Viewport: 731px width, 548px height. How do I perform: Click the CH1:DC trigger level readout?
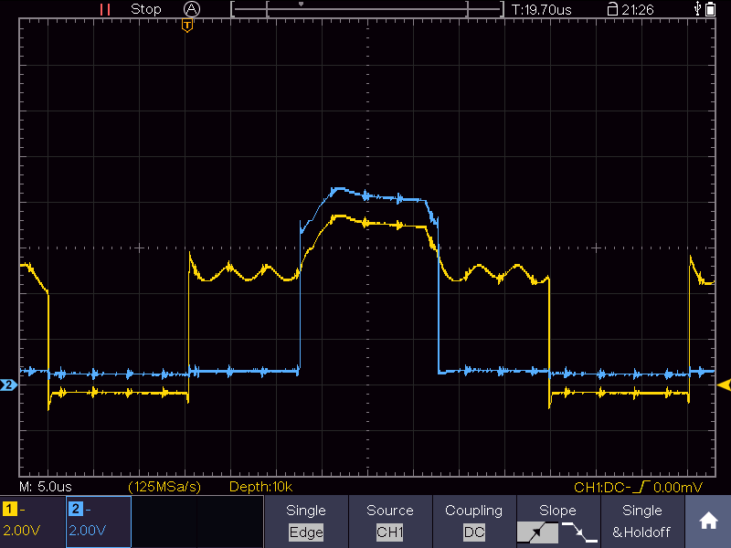point(638,488)
